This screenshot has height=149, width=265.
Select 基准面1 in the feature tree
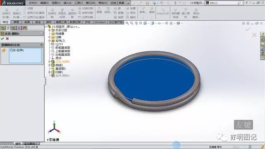(60, 69)
